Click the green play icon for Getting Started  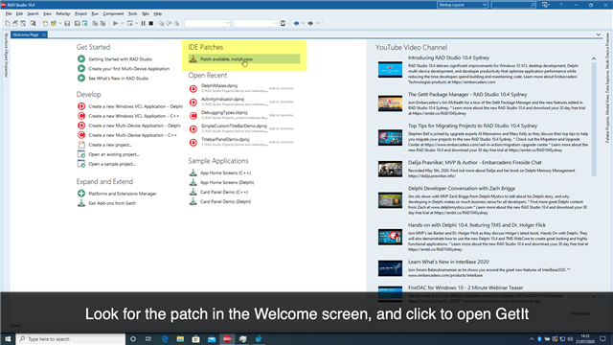pyautogui.click(x=81, y=59)
